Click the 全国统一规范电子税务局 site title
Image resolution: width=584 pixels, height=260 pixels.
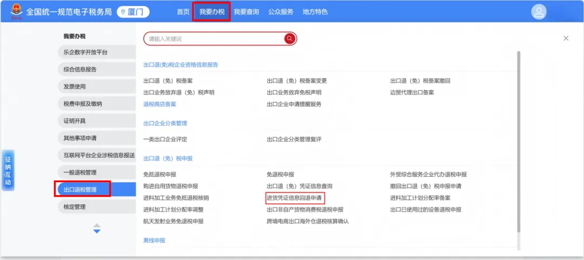coord(69,12)
